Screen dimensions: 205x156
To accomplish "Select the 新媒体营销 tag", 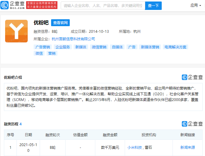I will click(x=150, y=47).
